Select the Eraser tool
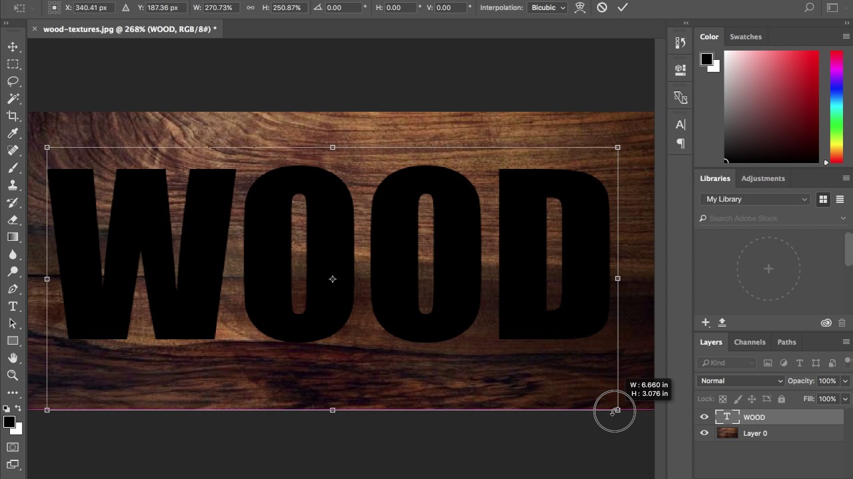The image size is (853, 479). (x=13, y=220)
